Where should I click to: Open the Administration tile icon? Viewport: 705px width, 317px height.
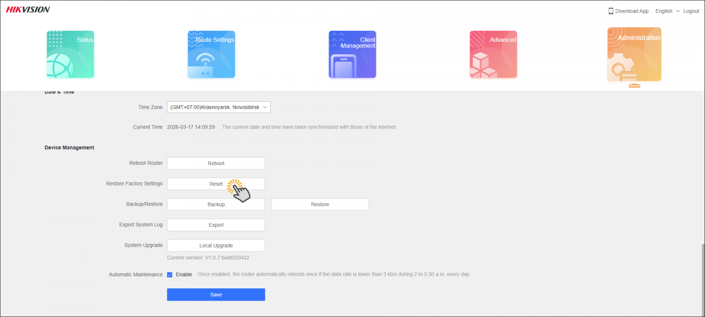(x=634, y=55)
